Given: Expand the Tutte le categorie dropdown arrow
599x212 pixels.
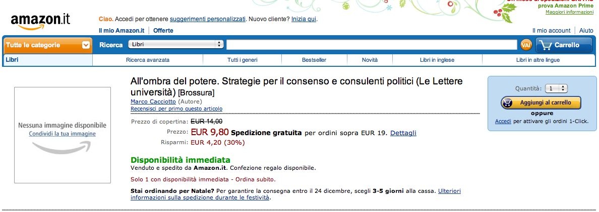Looking at the screenshot, I should point(86,45).
